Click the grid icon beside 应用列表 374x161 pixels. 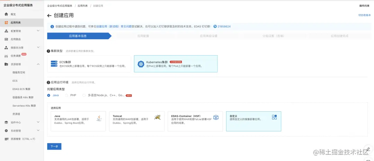pos(6,22)
